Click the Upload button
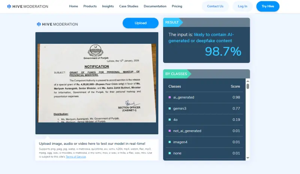The width and height of the screenshot is (300, 174). pos(141,23)
